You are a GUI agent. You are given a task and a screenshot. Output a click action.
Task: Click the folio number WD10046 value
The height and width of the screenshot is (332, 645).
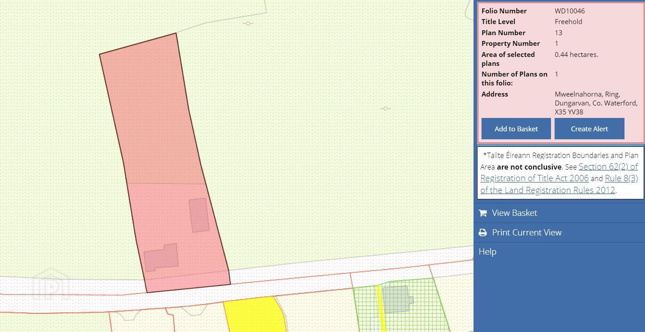point(570,11)
